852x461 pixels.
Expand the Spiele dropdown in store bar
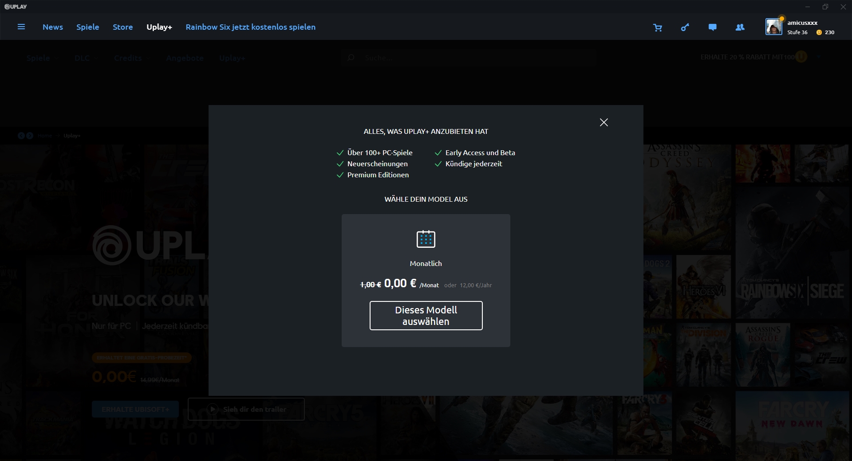pos(42,58)
